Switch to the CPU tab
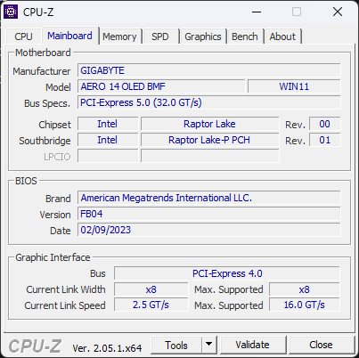 tap(23, 37)
